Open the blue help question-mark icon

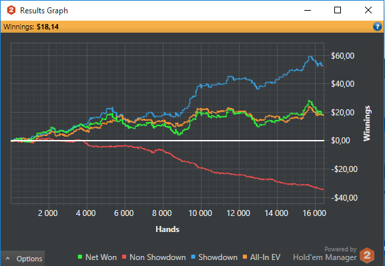pos(377,27)
